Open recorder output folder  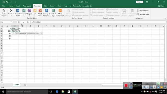pyautogui.click(x=162, y=87)
